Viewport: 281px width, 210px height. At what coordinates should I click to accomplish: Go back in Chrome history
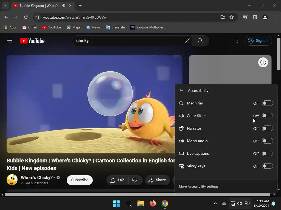pyautogui.click(x=6, y=17)
